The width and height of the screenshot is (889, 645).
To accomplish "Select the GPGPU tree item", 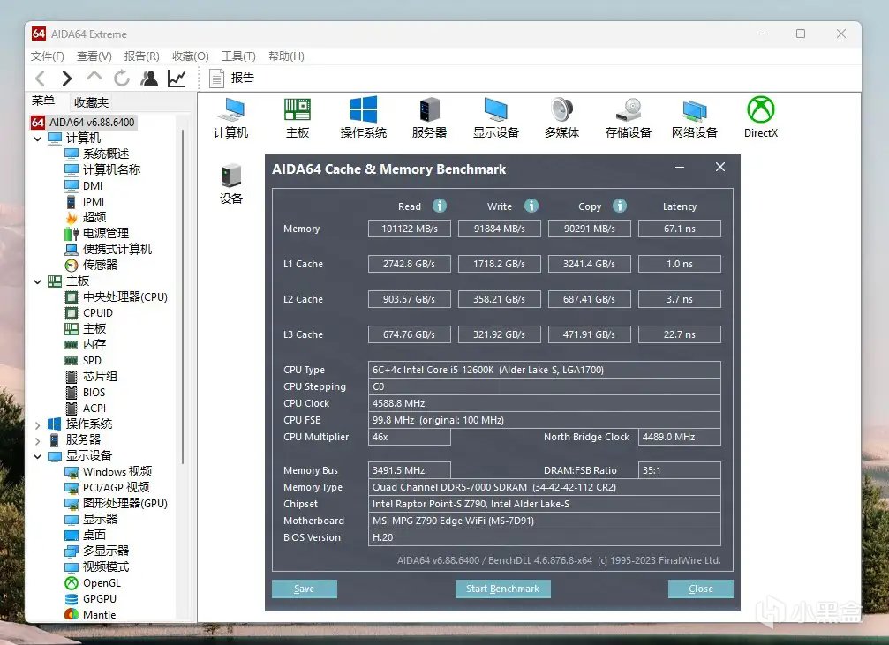I will coord(91,598).
